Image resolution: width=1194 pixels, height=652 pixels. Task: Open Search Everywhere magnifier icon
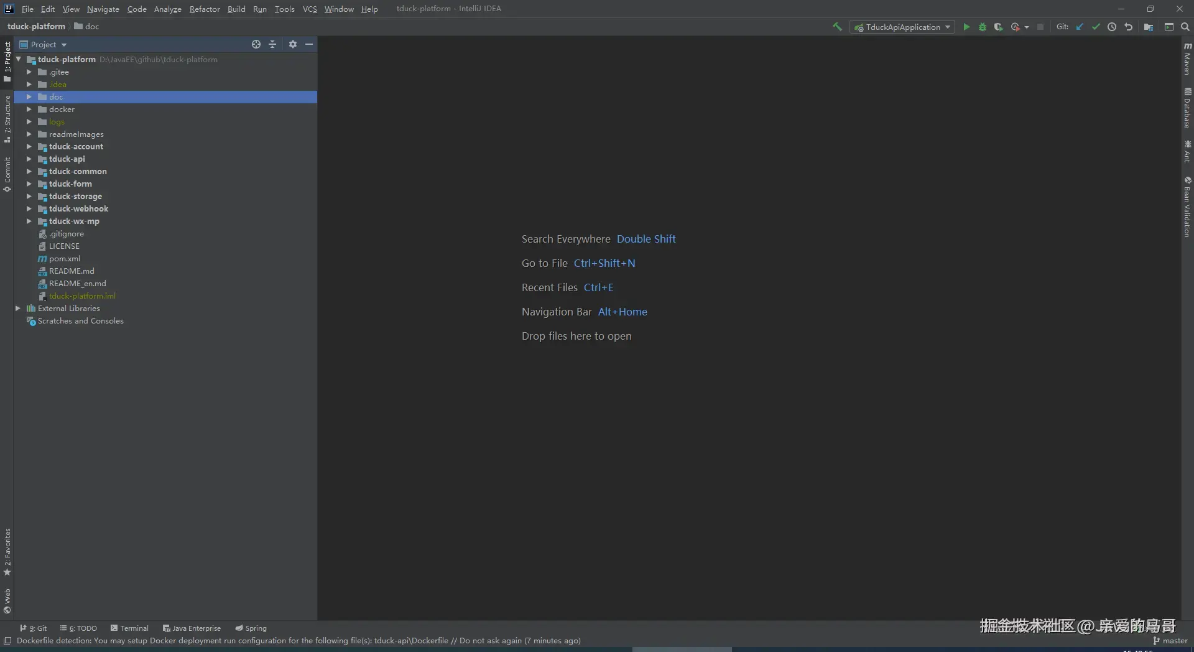pyautogui.click(x=1185, y=27)
